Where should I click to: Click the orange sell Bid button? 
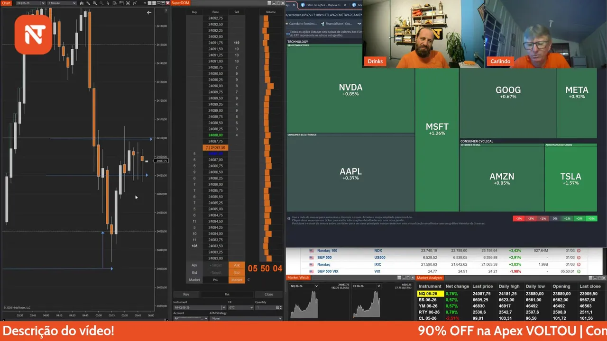click(237, 272)
